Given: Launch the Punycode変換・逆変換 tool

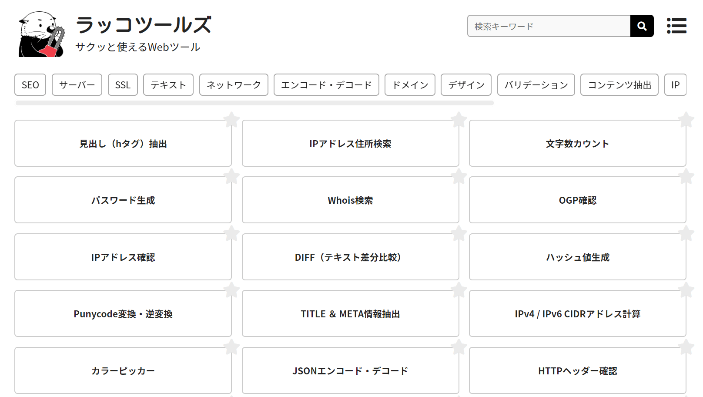Looking at the screenshot, I should pos(123,313).
